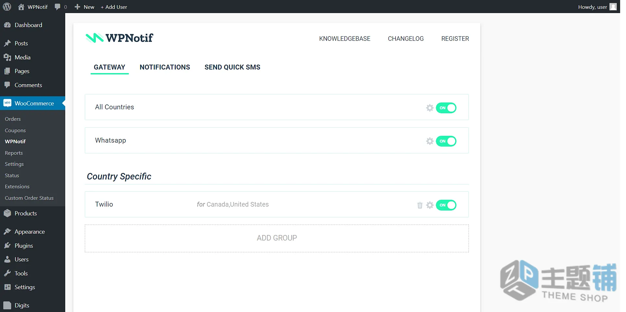626x312 pixels.
Task: Click the Appearance paintbrush icon
Action: (x=7, y=232)
